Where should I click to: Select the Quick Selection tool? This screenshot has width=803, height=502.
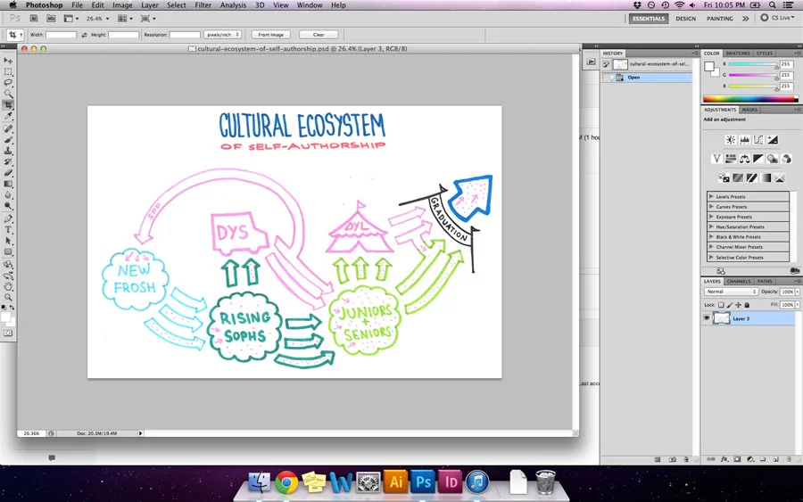tap(8, 94)
